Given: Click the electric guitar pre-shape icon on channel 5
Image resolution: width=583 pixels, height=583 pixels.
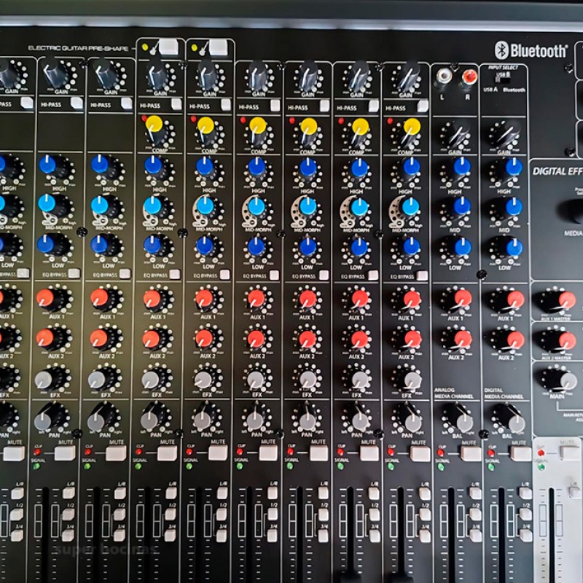Looking at the screenshot, I should point(152,51).
